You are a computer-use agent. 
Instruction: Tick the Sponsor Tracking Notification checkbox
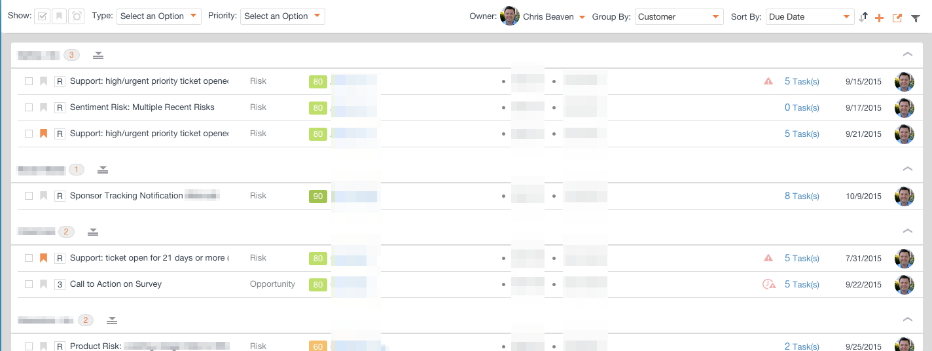[x=29, y=196]
